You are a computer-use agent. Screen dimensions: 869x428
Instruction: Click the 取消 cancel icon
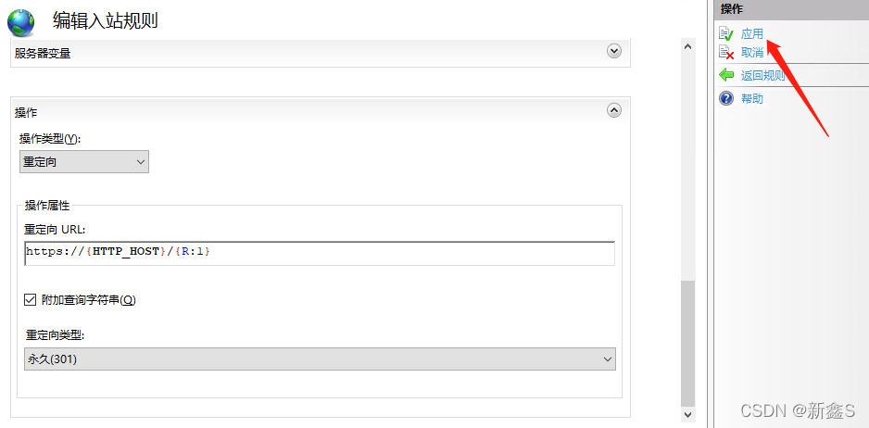[x=726, y=53]
